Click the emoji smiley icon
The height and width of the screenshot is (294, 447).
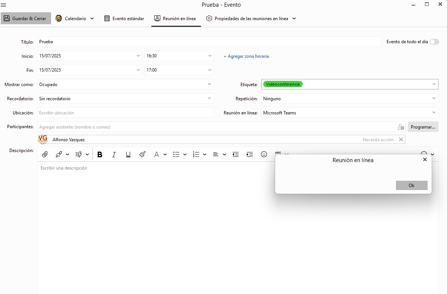(264, 154)
